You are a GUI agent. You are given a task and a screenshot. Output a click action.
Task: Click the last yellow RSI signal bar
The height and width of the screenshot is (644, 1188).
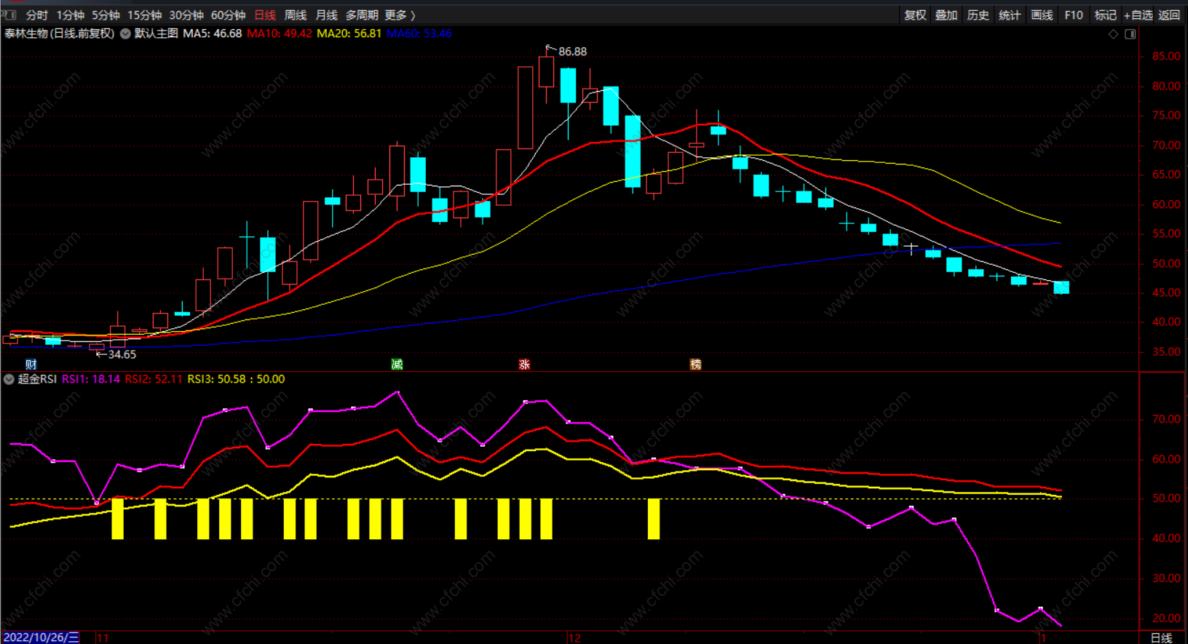pos(654,519)
